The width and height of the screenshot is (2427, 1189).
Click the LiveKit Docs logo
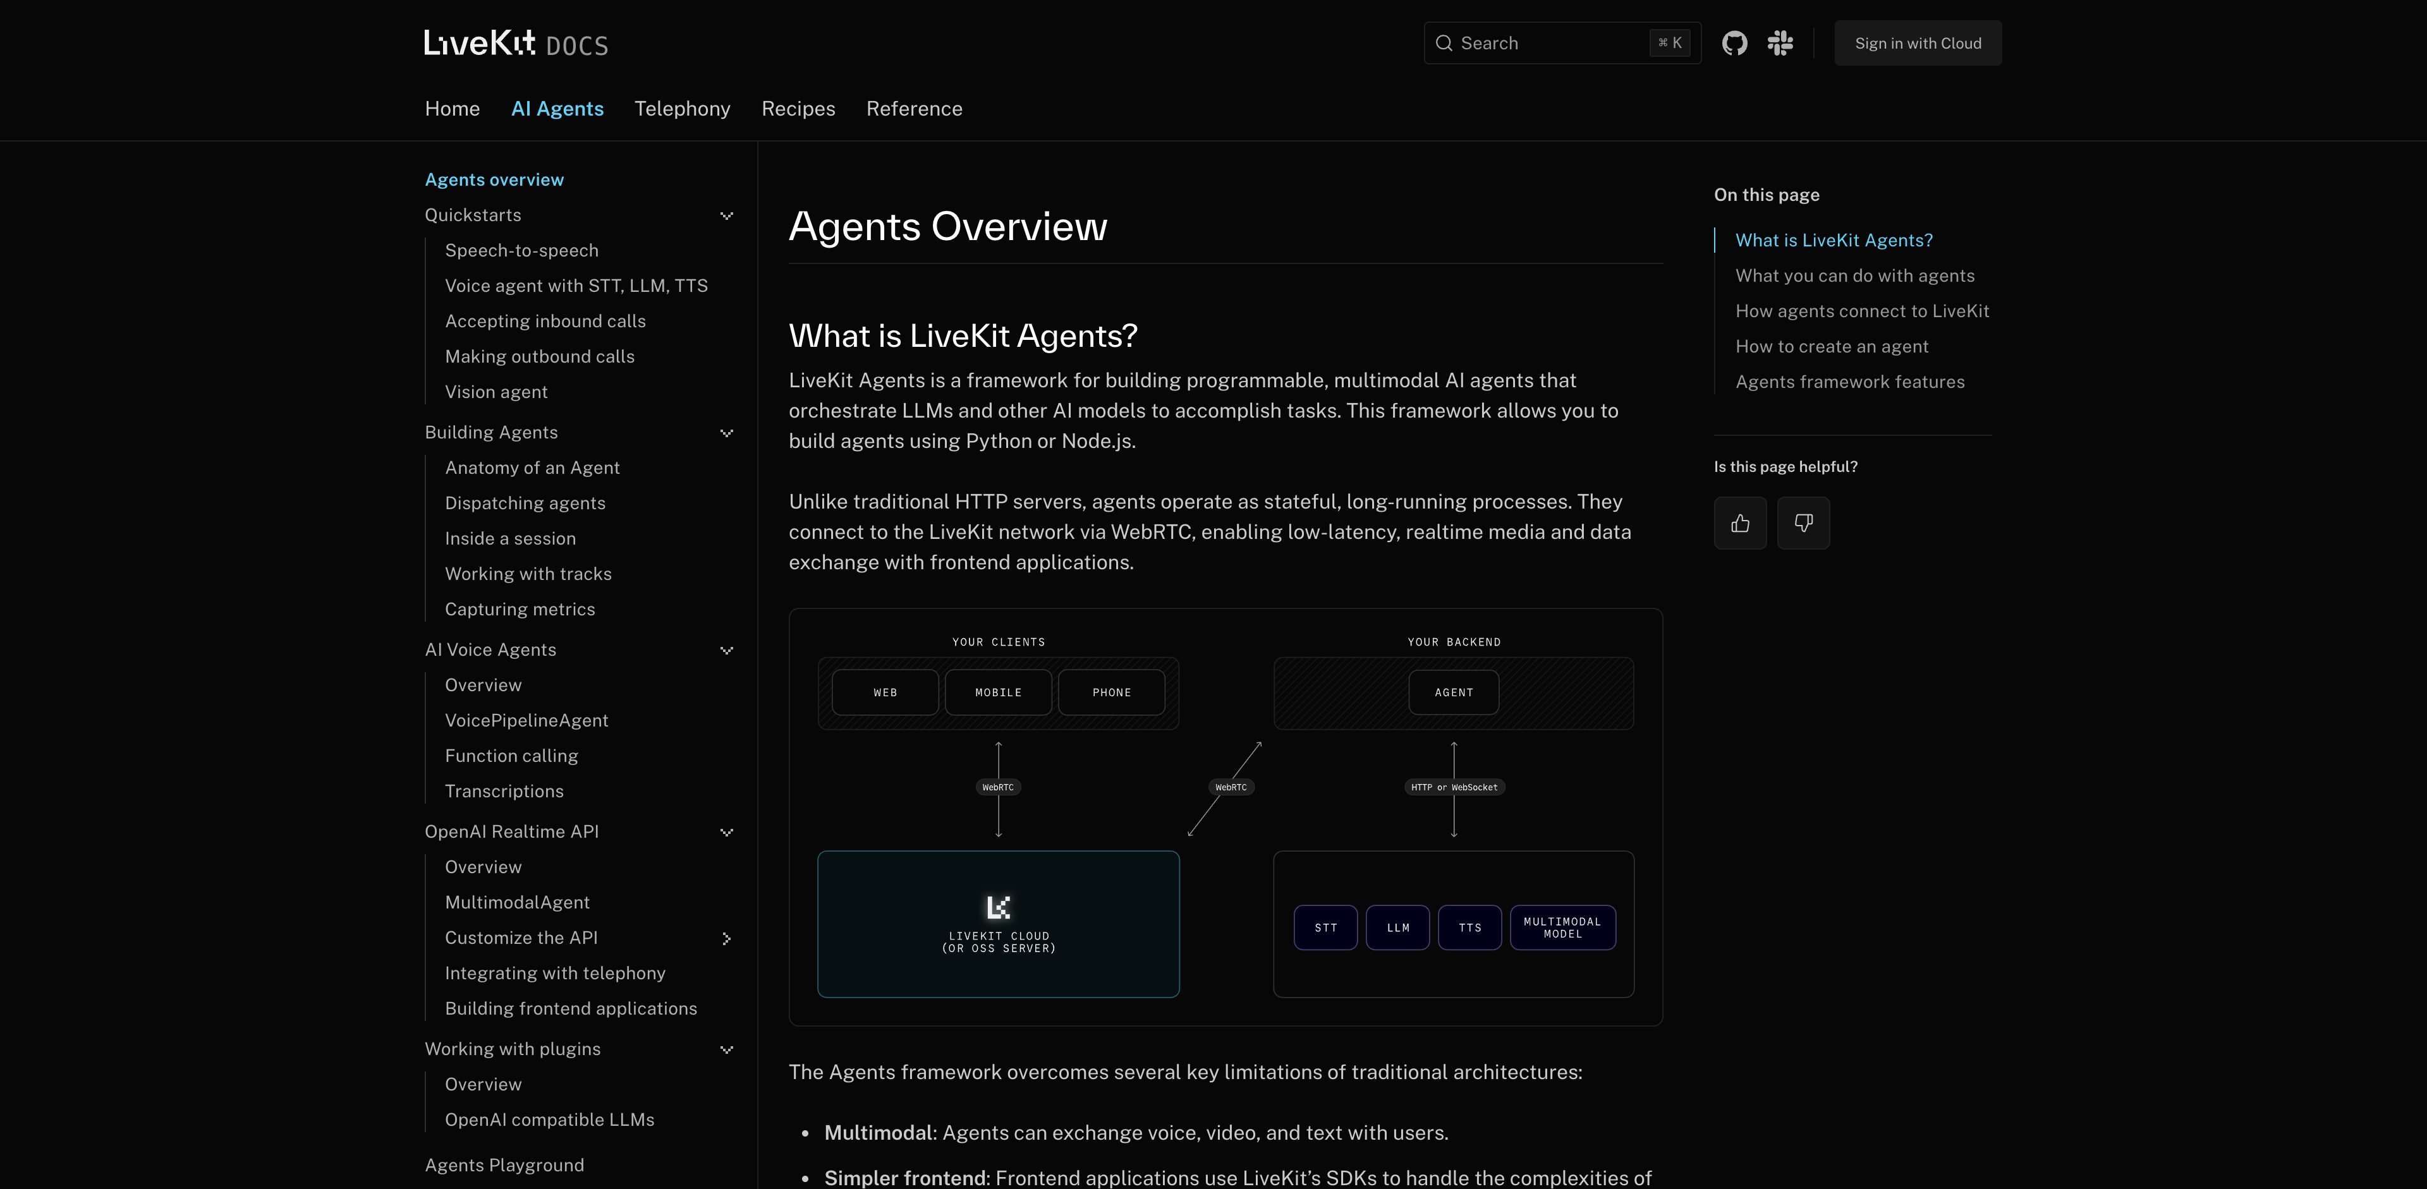pyautogui.click(x=516, y=44)
